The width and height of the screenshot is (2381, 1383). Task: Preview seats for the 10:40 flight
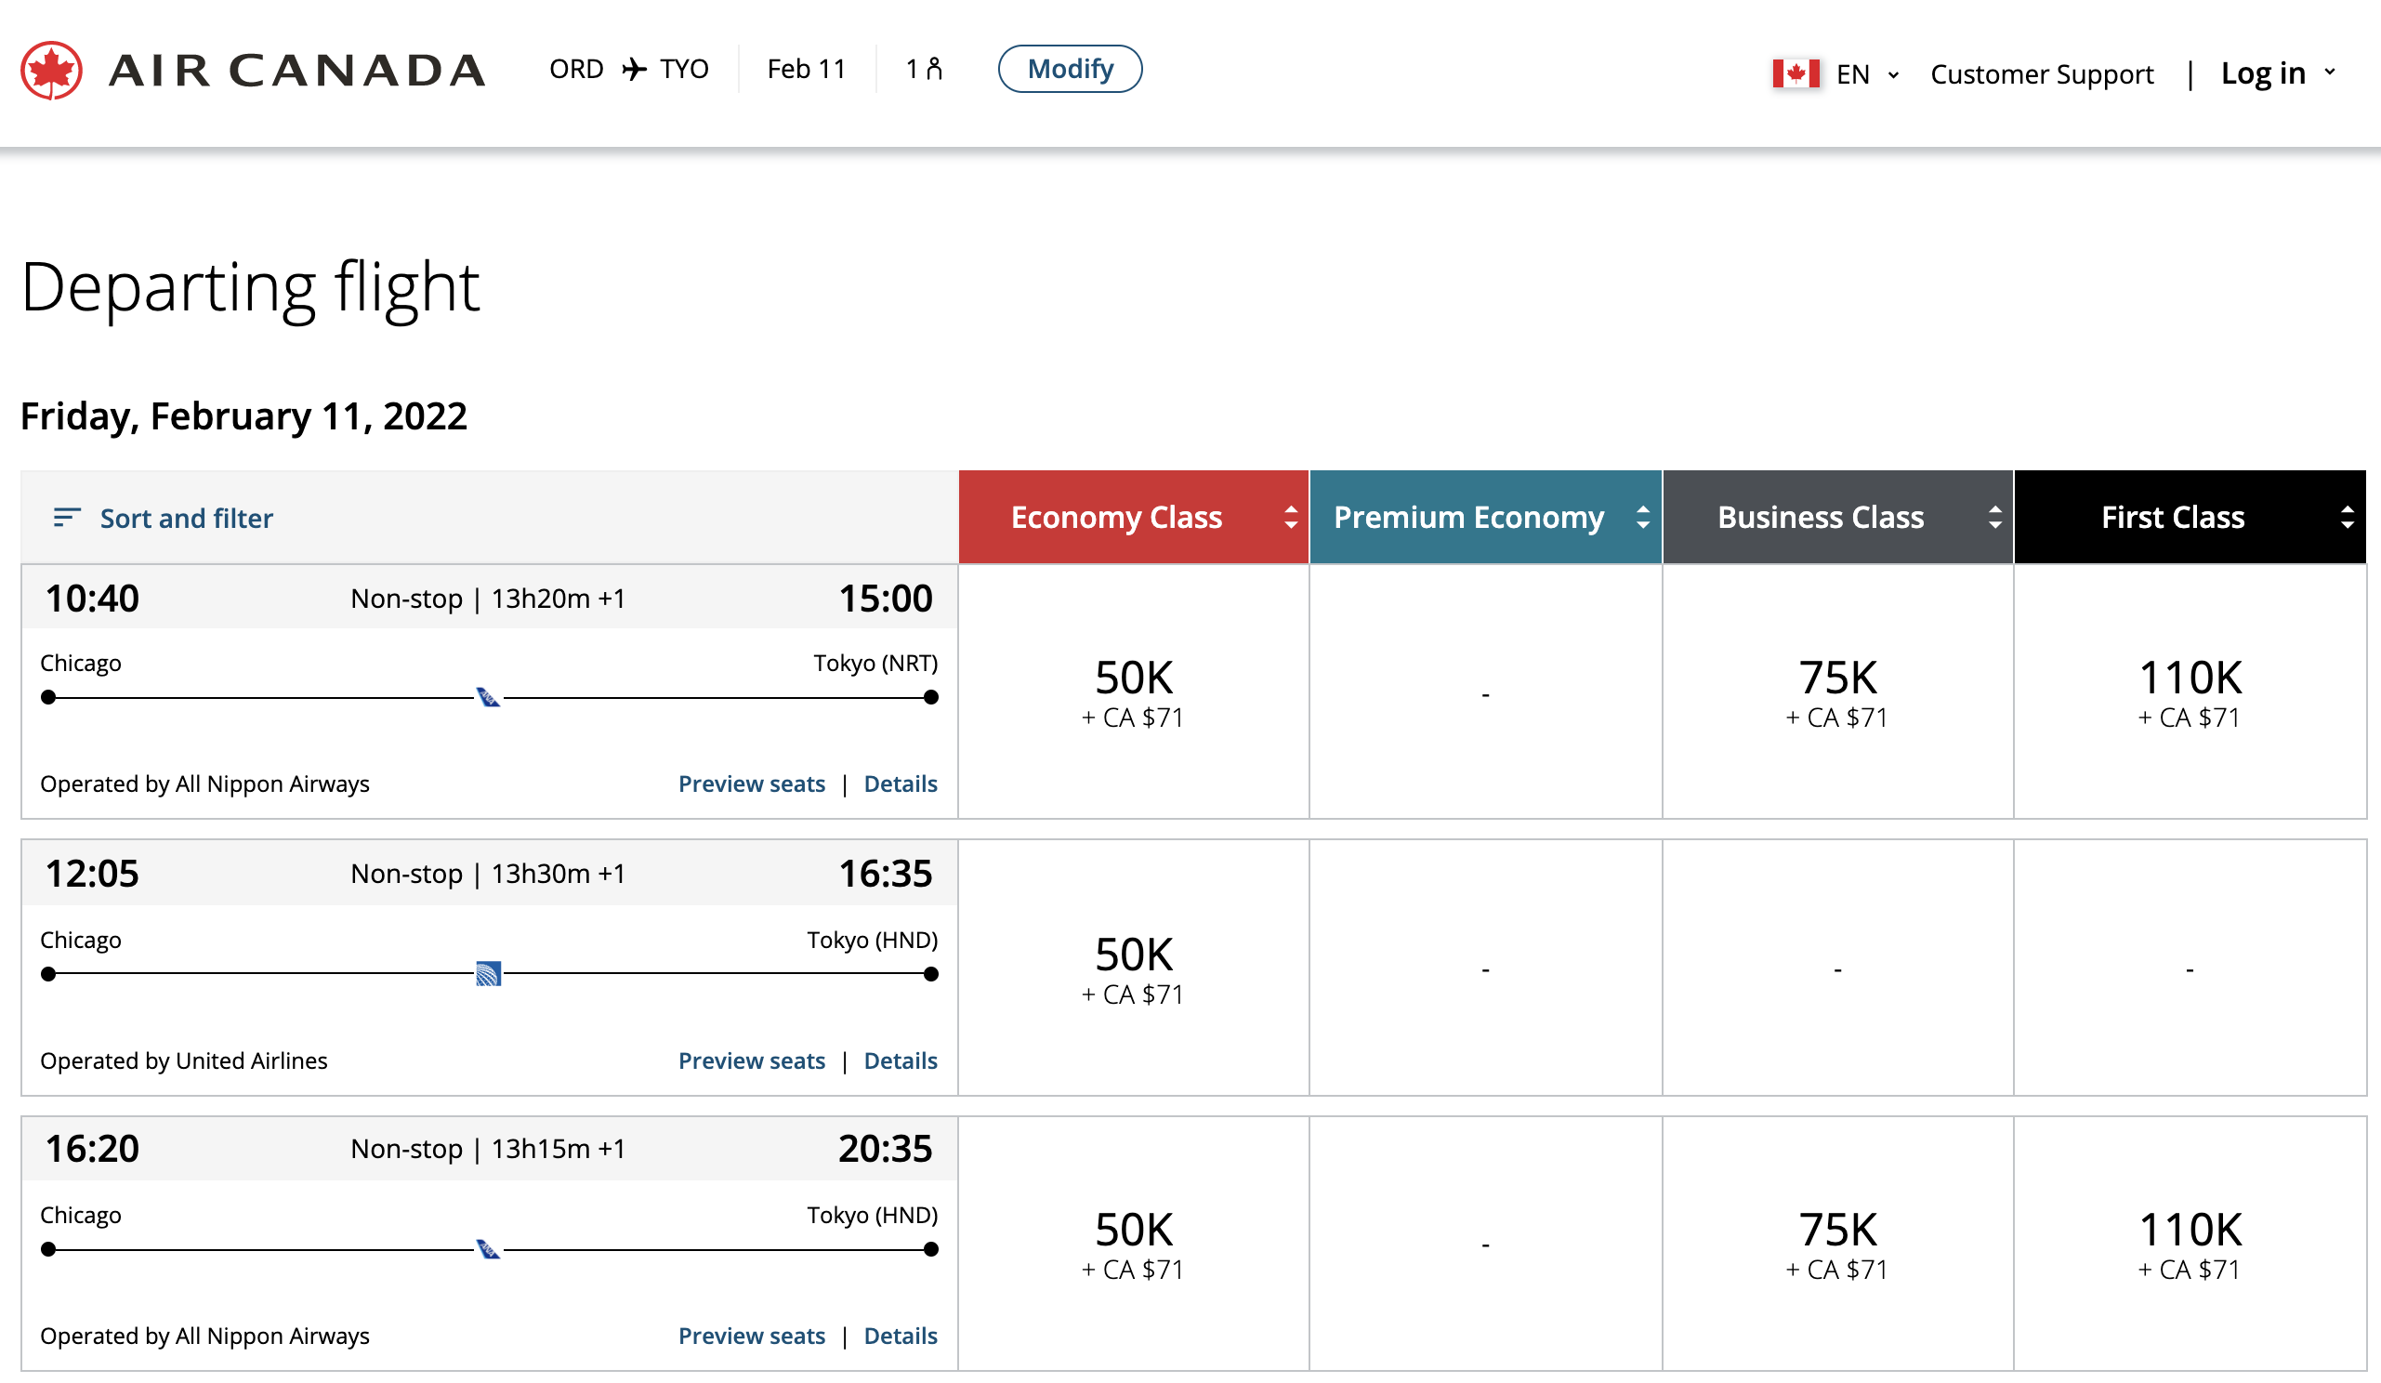tap(751, 784)
